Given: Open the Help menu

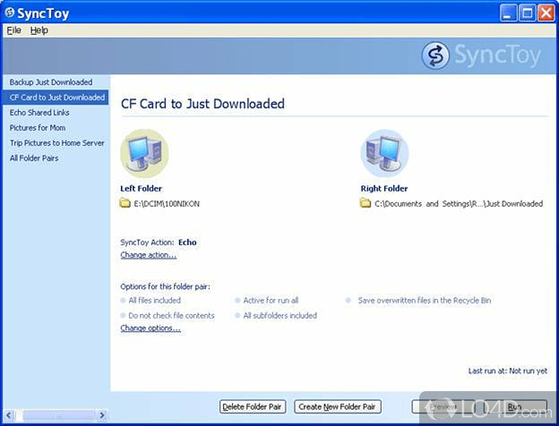Looking at the screenshot, I should pyautogui.click(x=39, y=30).
